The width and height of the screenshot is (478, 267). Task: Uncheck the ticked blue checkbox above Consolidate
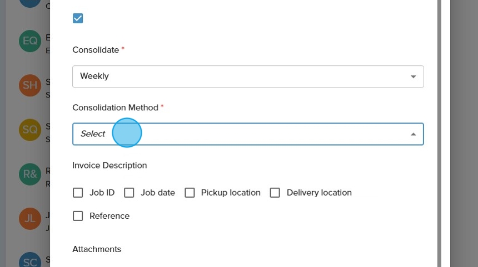[78, 18]
